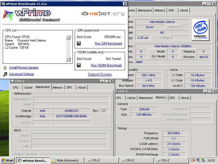Viewport: 218px width, 164px height.
Task: Click the memory Frequency 66.8 MHz value
Action: tap(174, 133)
